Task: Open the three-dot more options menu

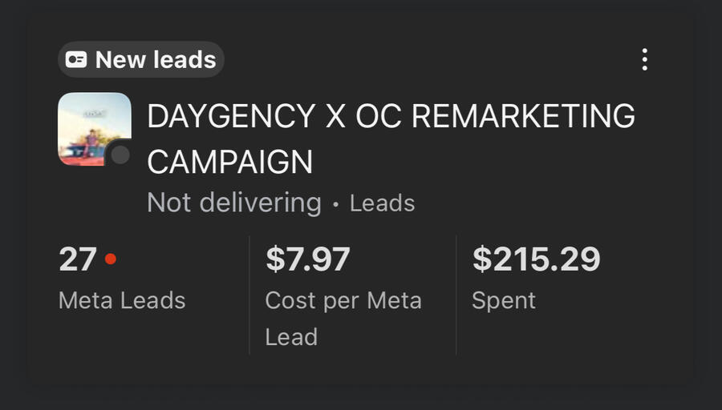Action: click(x=644, y=59)
